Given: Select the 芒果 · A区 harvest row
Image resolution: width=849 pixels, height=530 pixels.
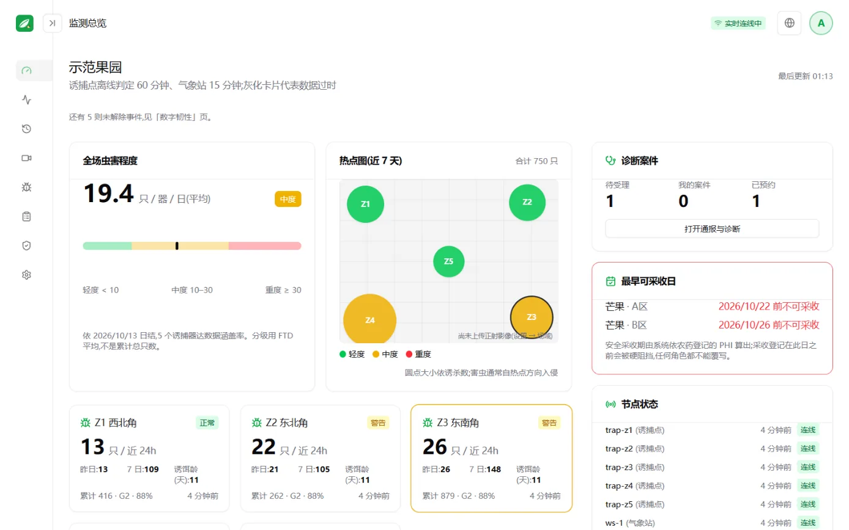Looking at the screenshot, I should (712, 307).
